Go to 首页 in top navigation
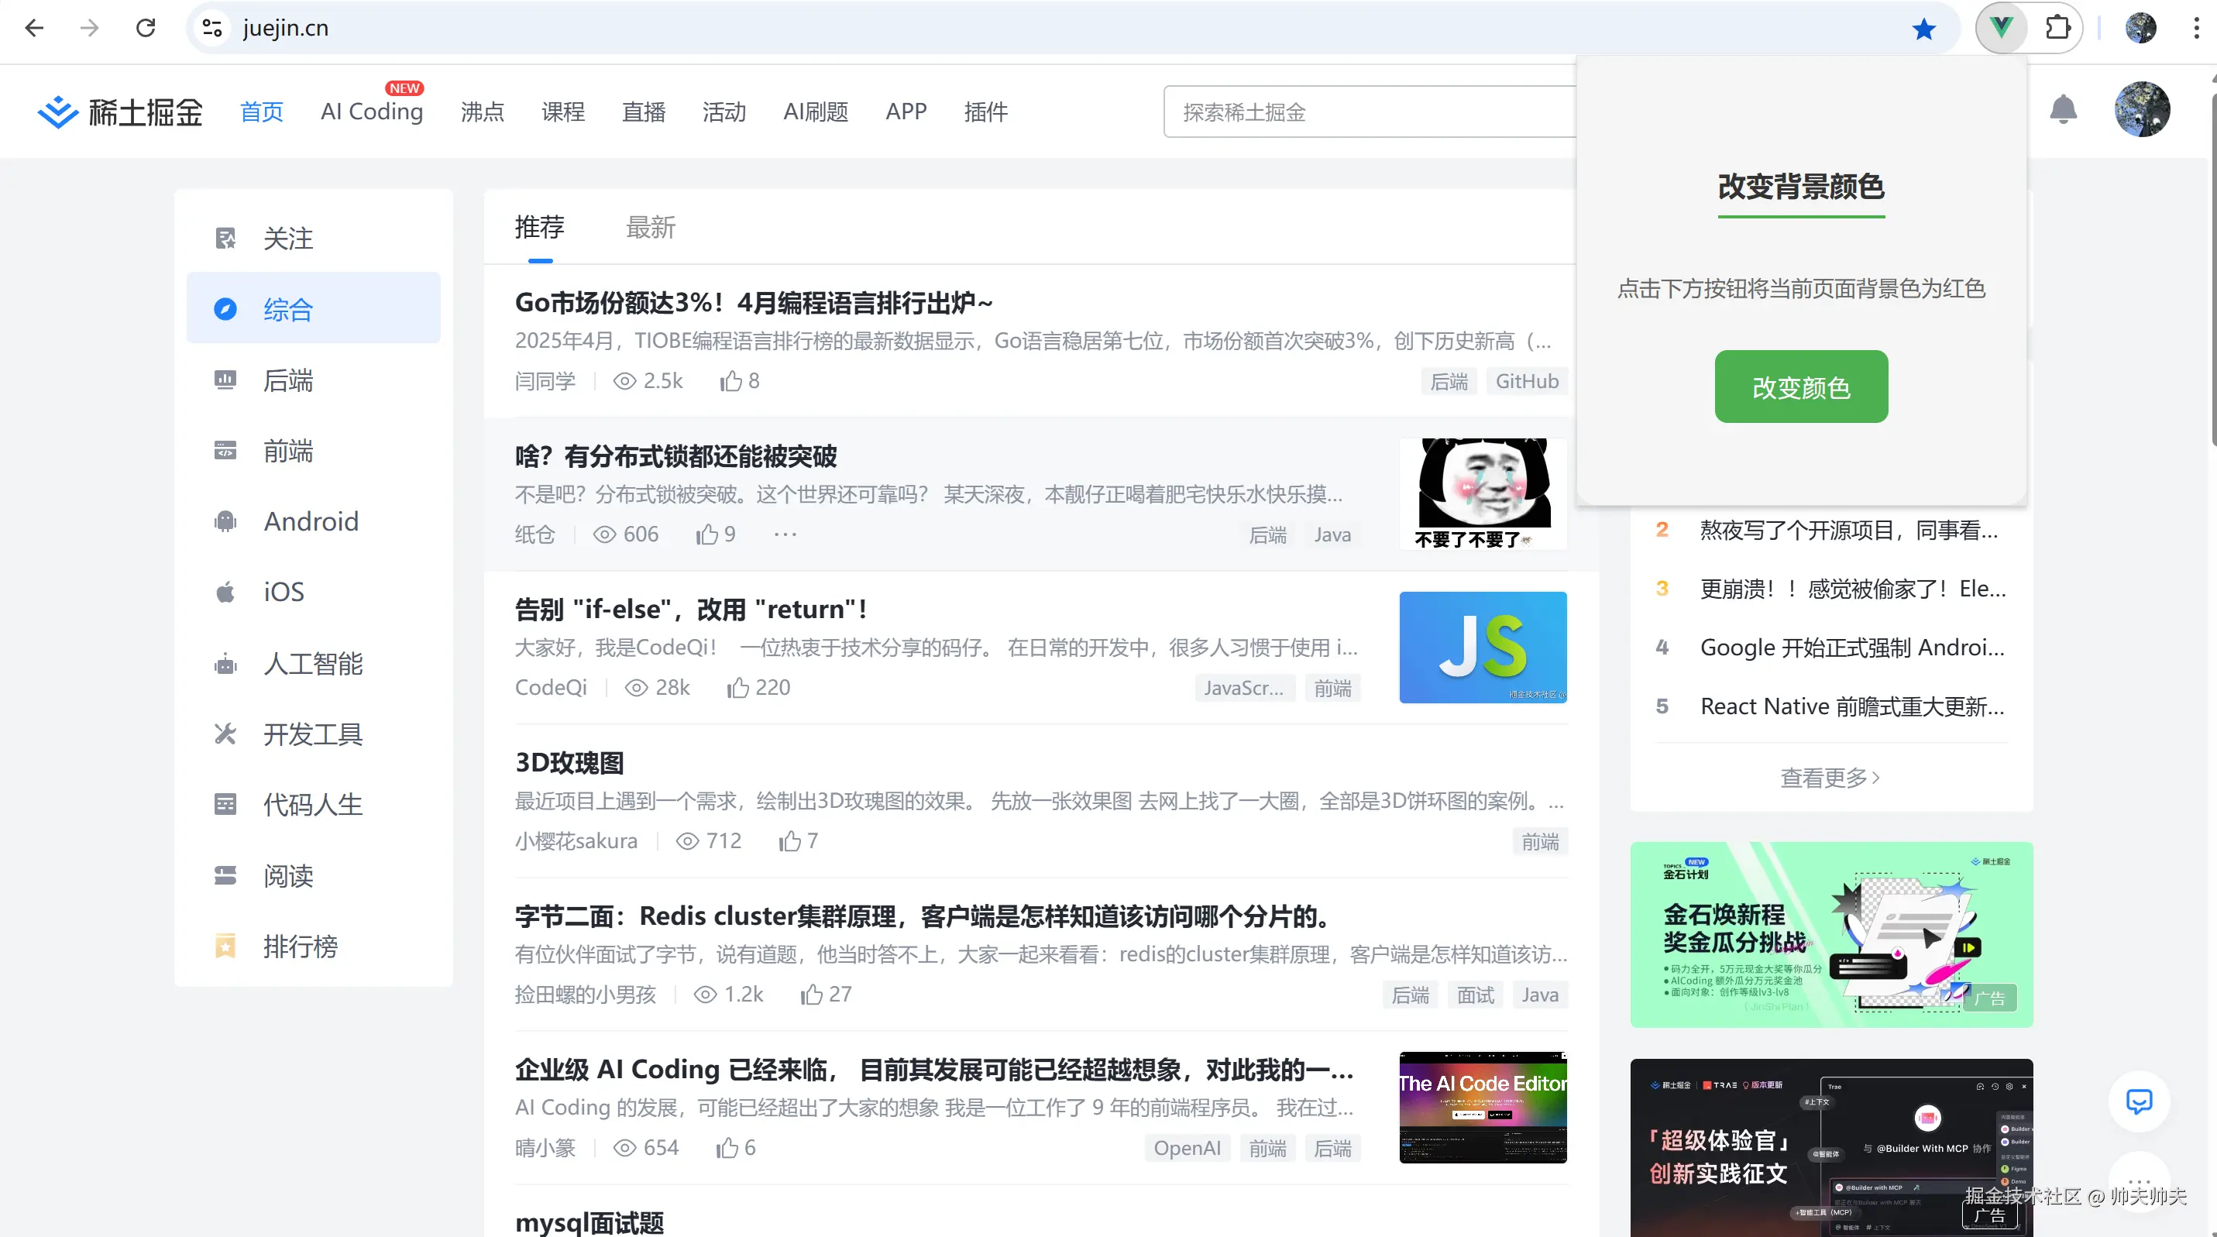 click(x=262, y=112)
